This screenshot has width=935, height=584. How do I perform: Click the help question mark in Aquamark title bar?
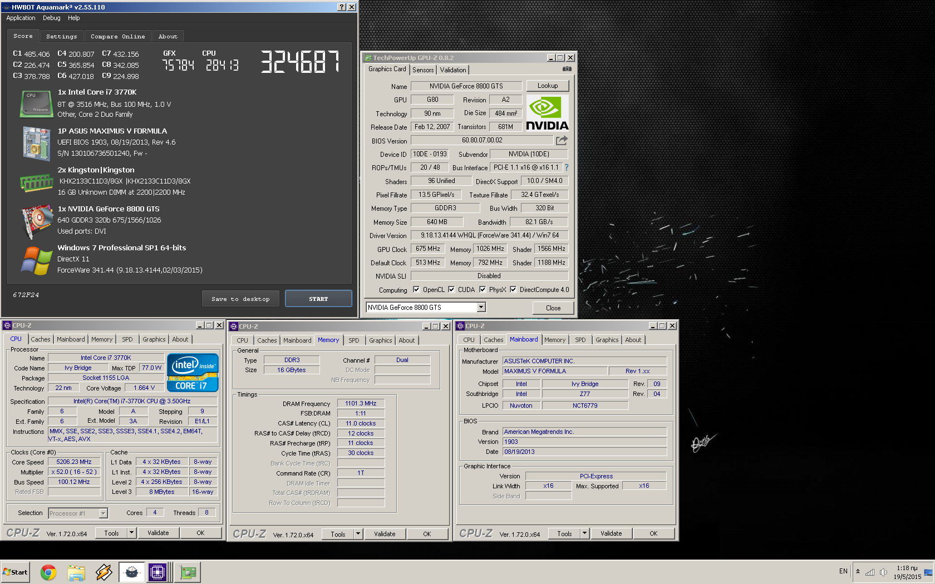pyautogui.click(x=342, y=7)
